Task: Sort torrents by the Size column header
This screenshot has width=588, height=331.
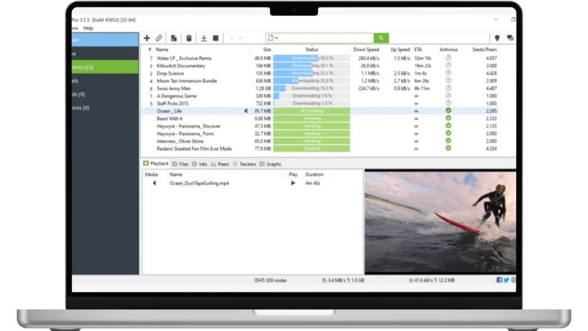Action: click(266, 50)
